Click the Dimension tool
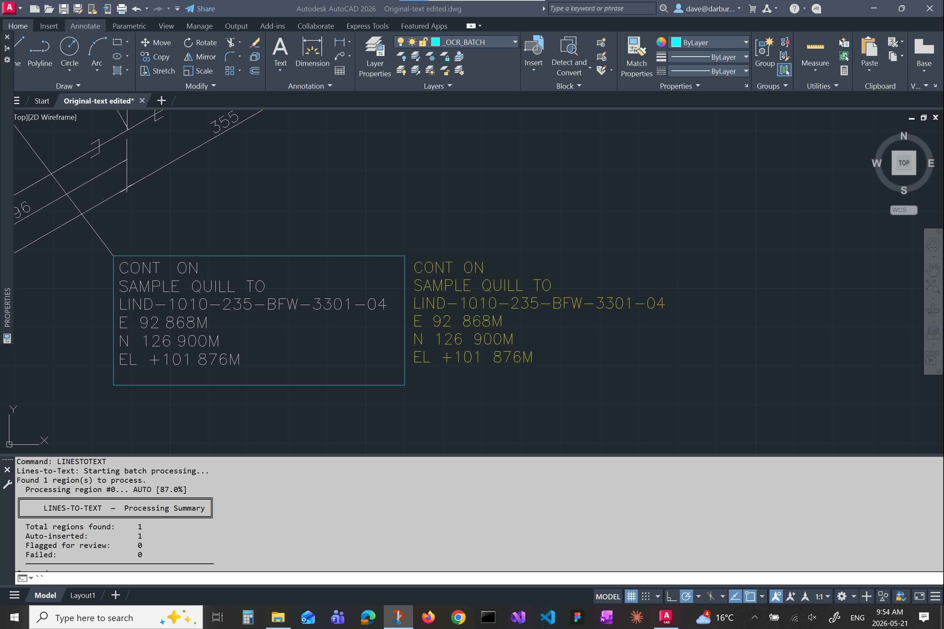 (x=312, y=51)
